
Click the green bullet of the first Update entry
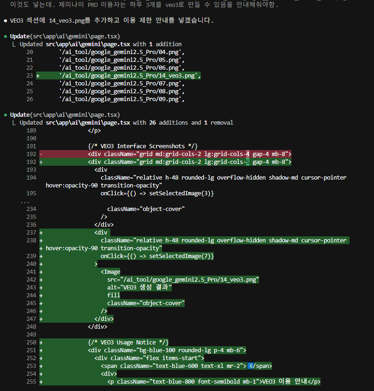pyautogui.click(x=5, y=36)
